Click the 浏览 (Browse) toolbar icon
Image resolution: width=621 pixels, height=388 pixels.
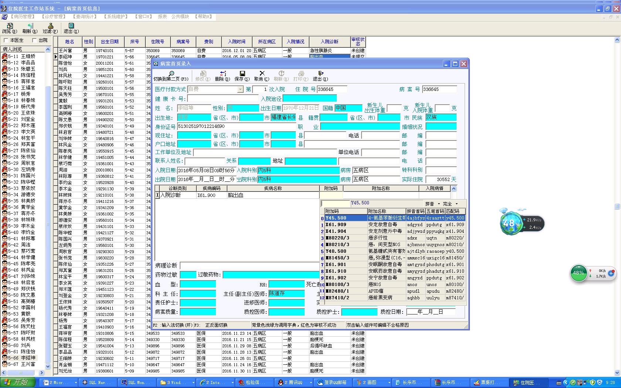tap(10, 26)
